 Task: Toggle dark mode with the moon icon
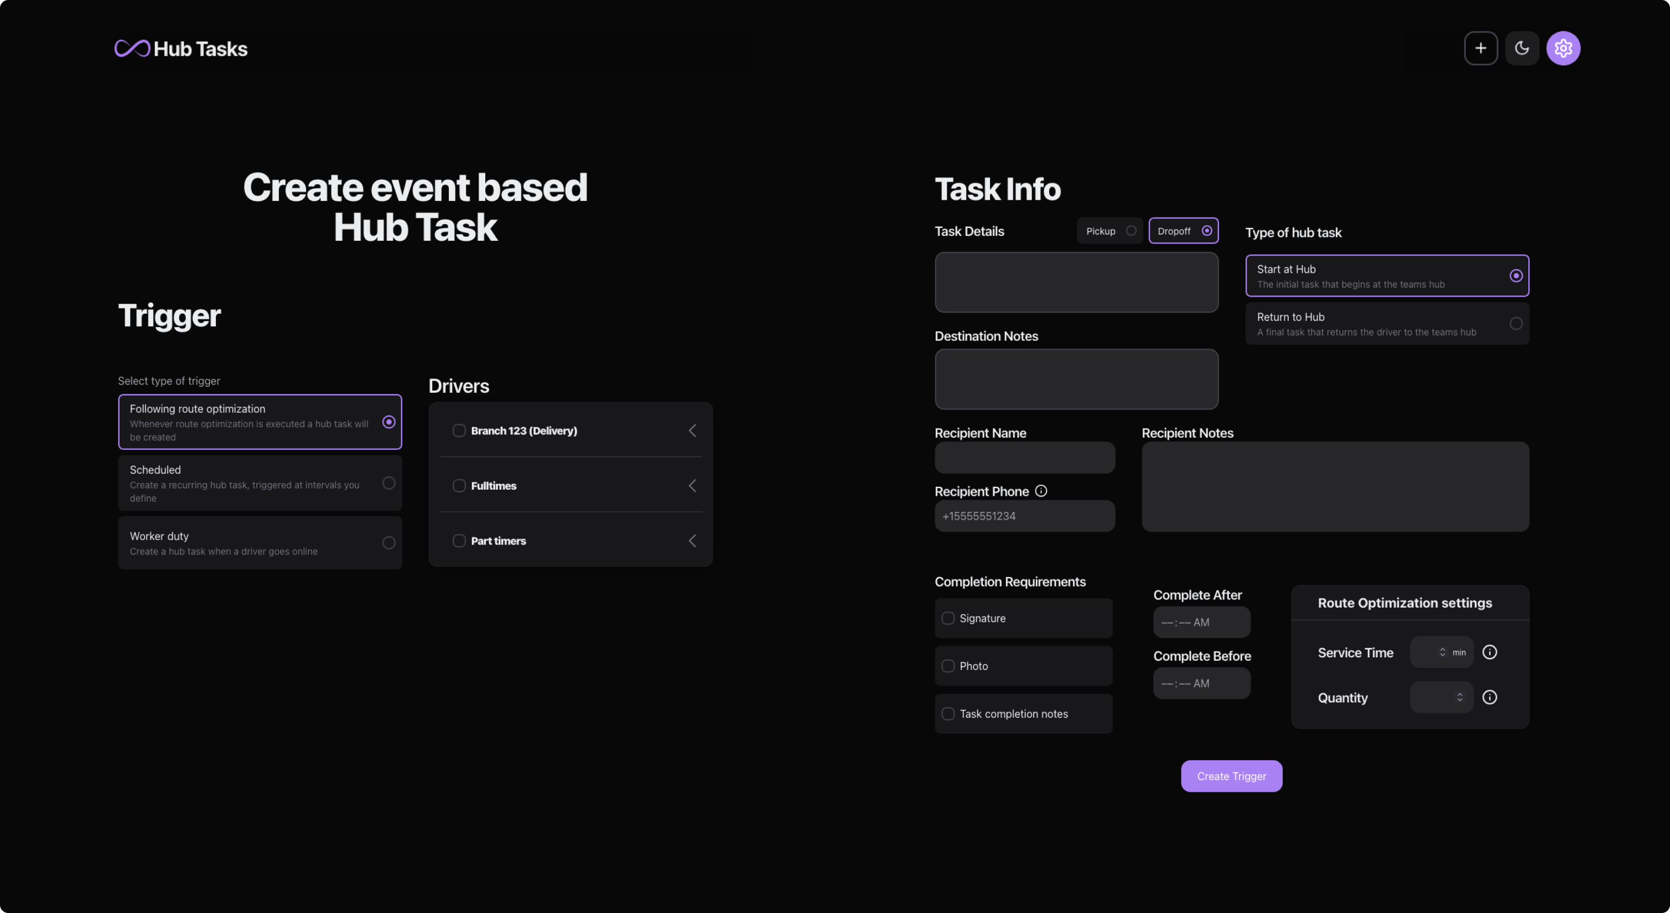[1522, 48]
